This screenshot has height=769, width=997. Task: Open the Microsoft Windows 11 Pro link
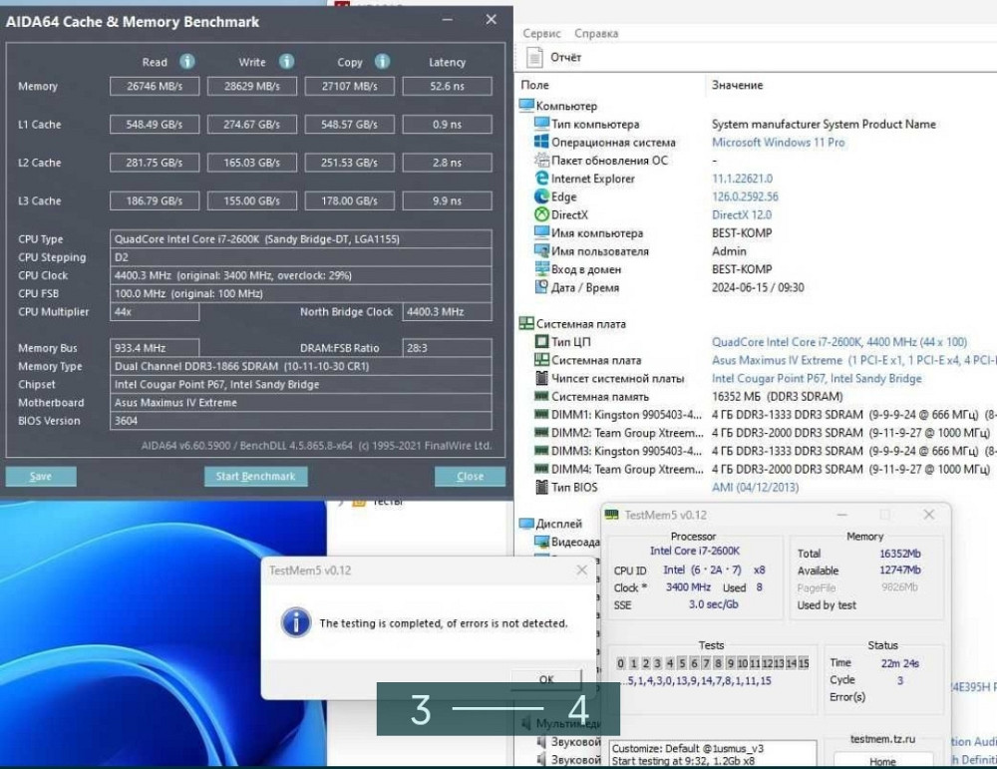tap(778, 143)
